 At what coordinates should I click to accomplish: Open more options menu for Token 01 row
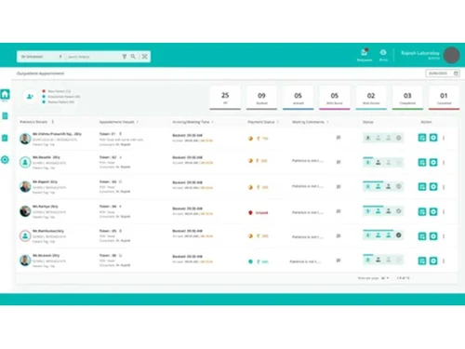444,138
